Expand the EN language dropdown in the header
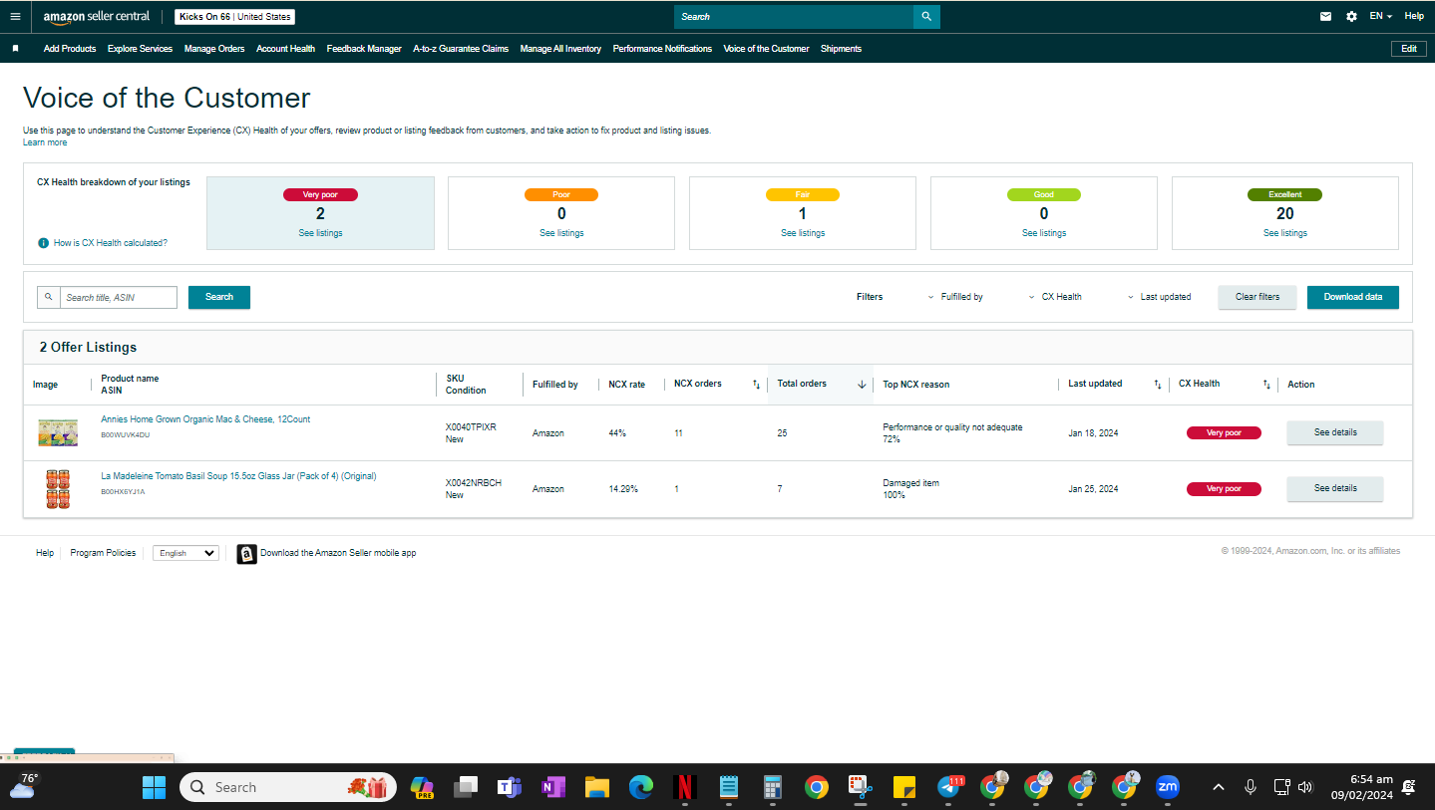The height and width of the screenshot is (810, 1435). coord(1381,16)
